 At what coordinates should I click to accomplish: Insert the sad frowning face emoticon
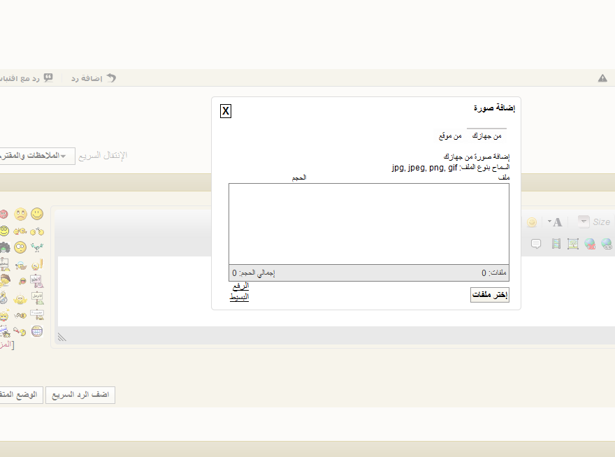point(20,215)
